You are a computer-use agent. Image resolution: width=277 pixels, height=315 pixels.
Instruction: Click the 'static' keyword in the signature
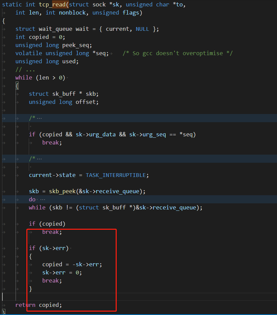pyautogui.click(x=12, y=4)
